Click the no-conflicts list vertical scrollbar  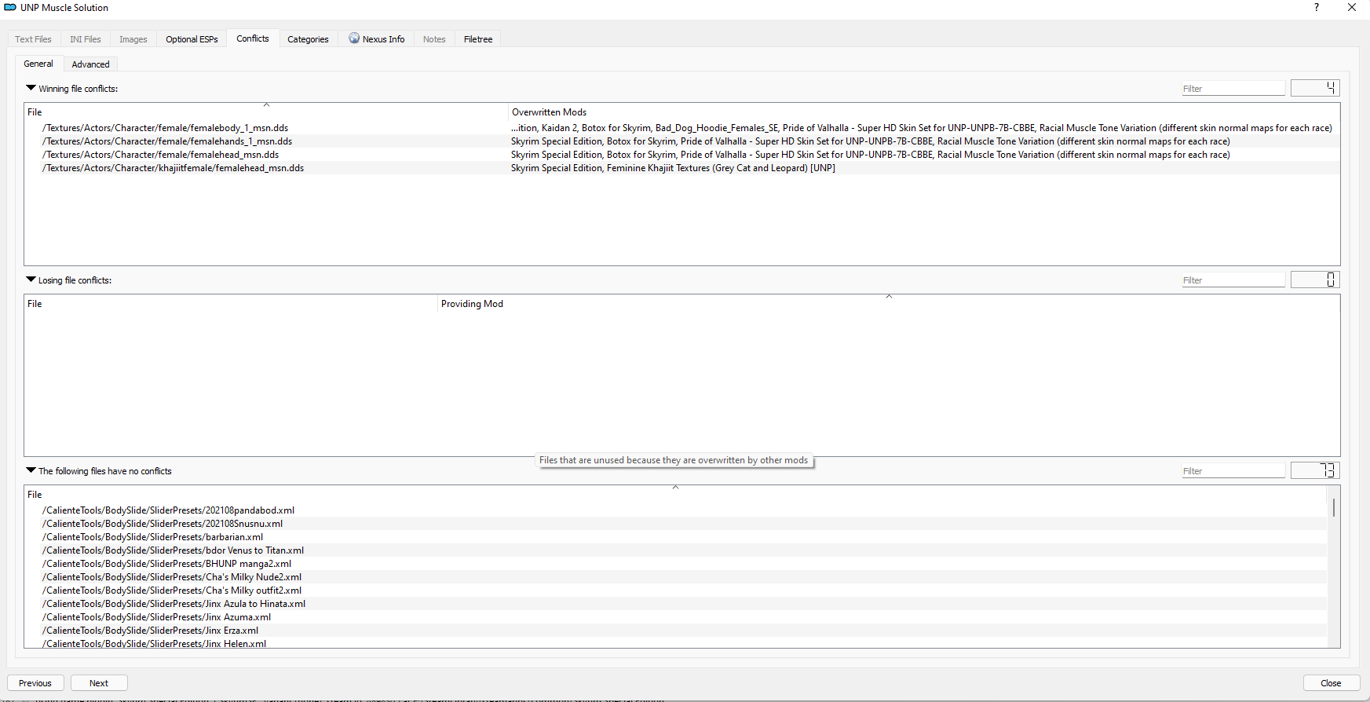point(1333,567)
